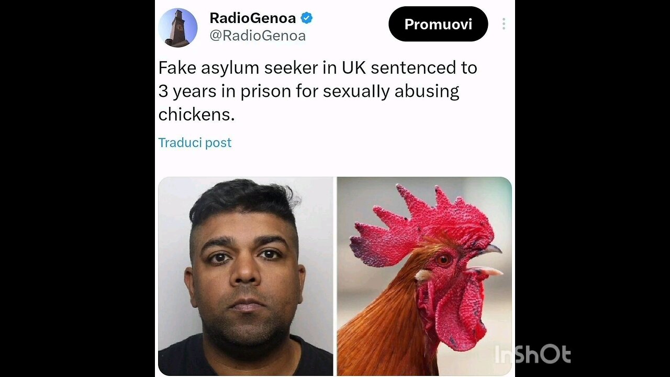Click the Promuovi button
The image size is (670, 377).
pos(438,24)
